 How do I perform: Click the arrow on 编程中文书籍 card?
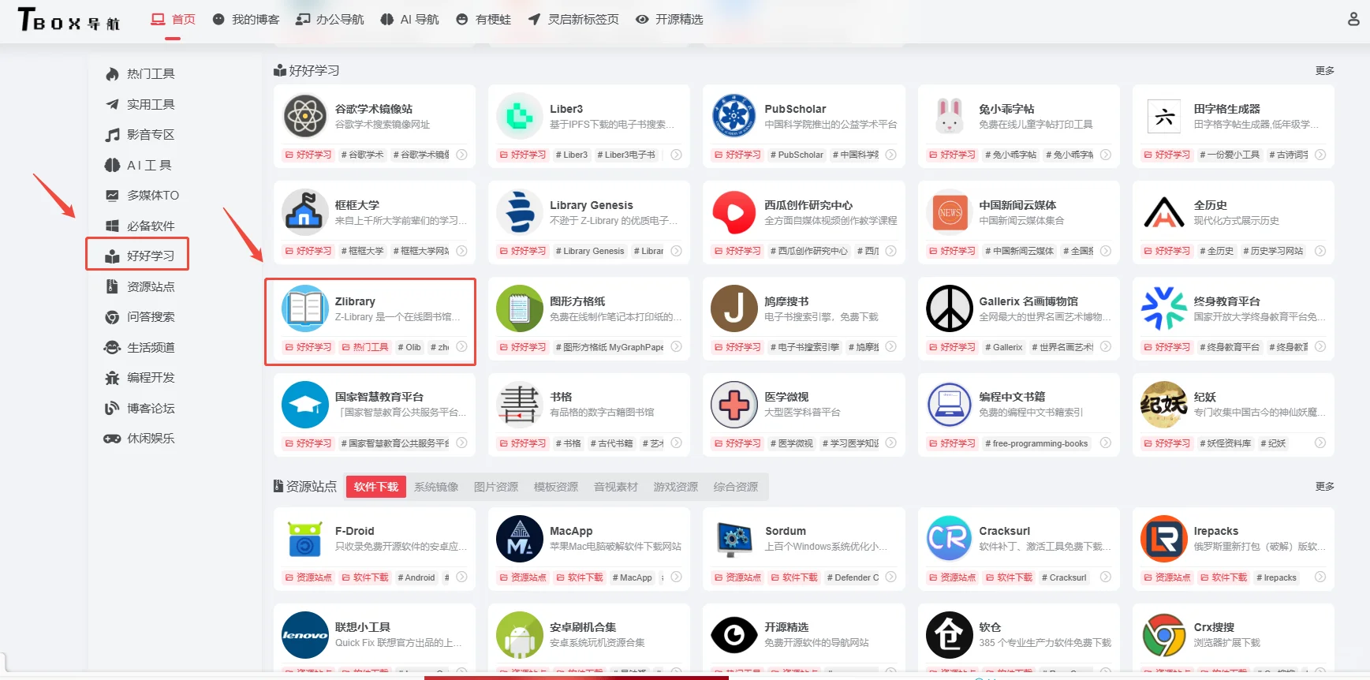pyautogui.click(x=1106, y=443)
